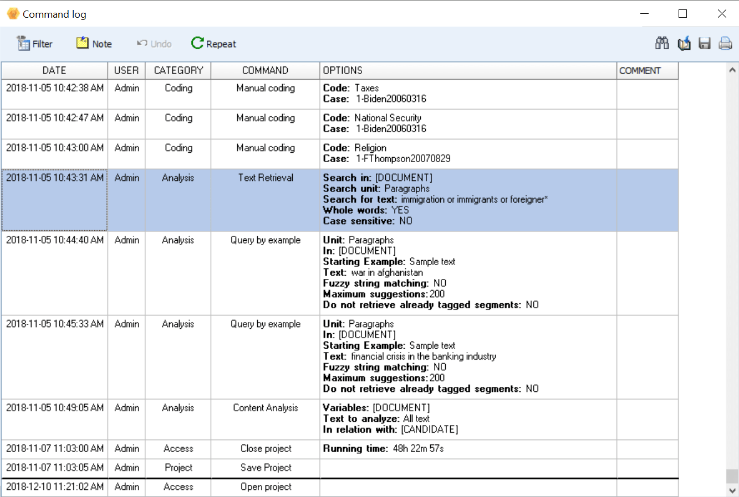The width and height of the screenshot is (739, 497).
Task: Click the book with arrow icon
Action: pyautogui.click(x=684, y=43)
